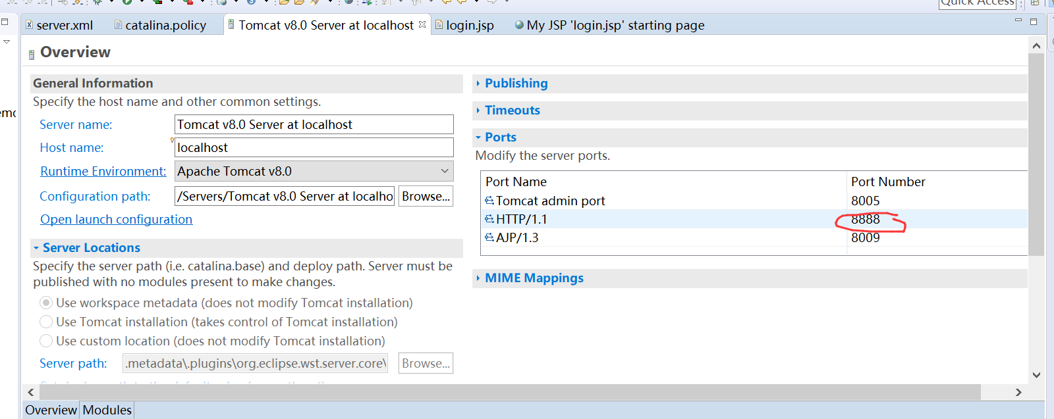1054x419 pixels.
Task: Select Use custom location radio option
Action: (x=46, y=341)
